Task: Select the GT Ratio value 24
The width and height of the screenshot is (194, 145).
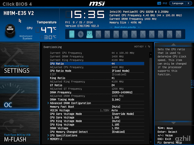Action: (113, 85)
